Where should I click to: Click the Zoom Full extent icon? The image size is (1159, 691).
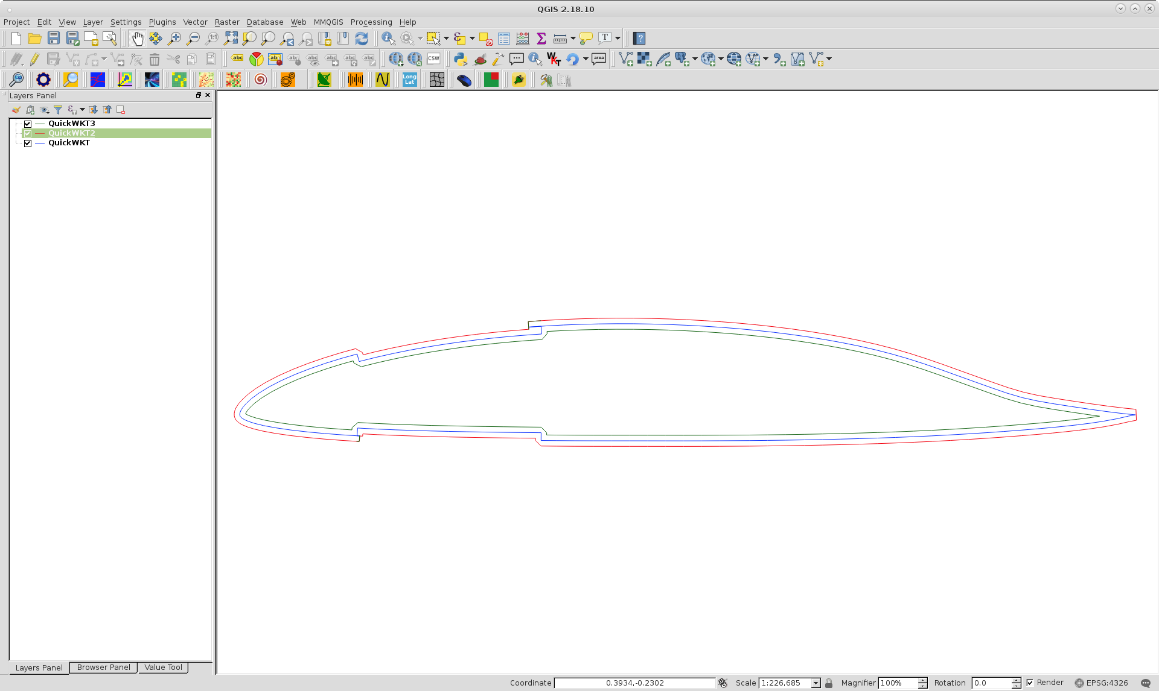(x=231, y=39)
